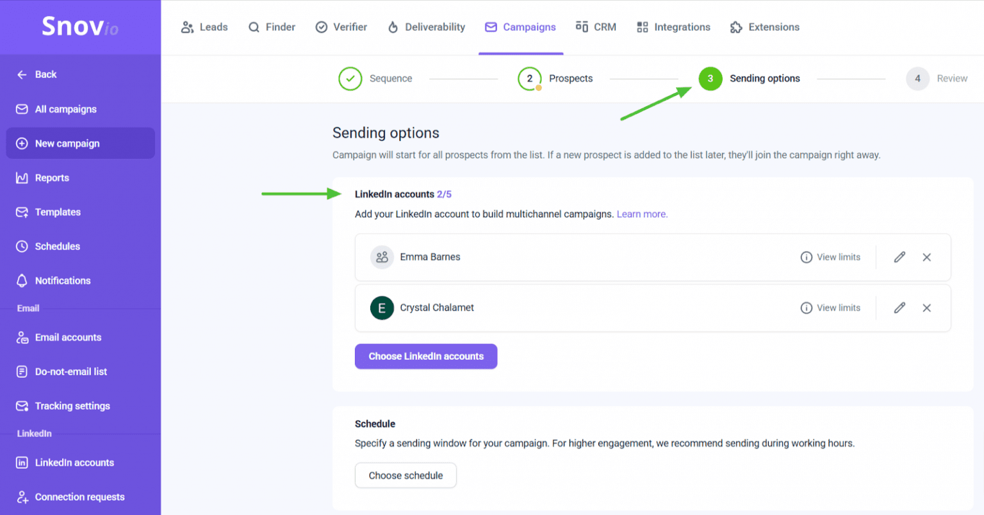Open the Integrations panel
Screen dimensions: 984x515
click(x=673, y=27)
